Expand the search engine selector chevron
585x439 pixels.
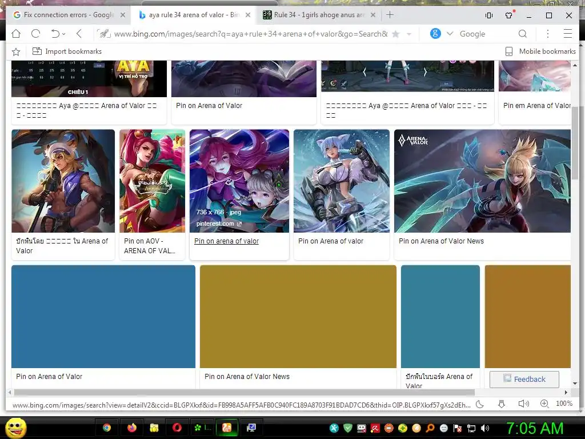tap(450, 34)
